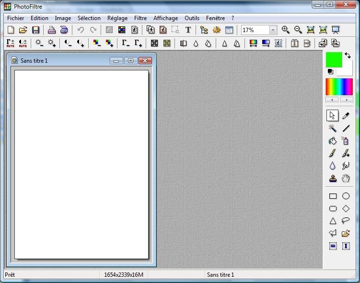The image size is (360, 283).
Task: Decrease contrast with half-circle minus icon
Action: pos(68,43)
